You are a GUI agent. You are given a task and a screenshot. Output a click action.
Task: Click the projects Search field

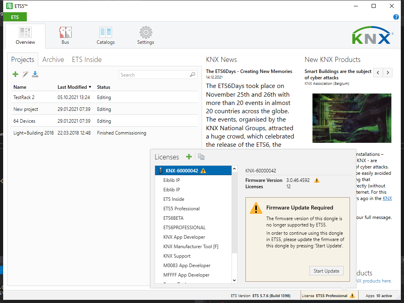click(158, 75)
